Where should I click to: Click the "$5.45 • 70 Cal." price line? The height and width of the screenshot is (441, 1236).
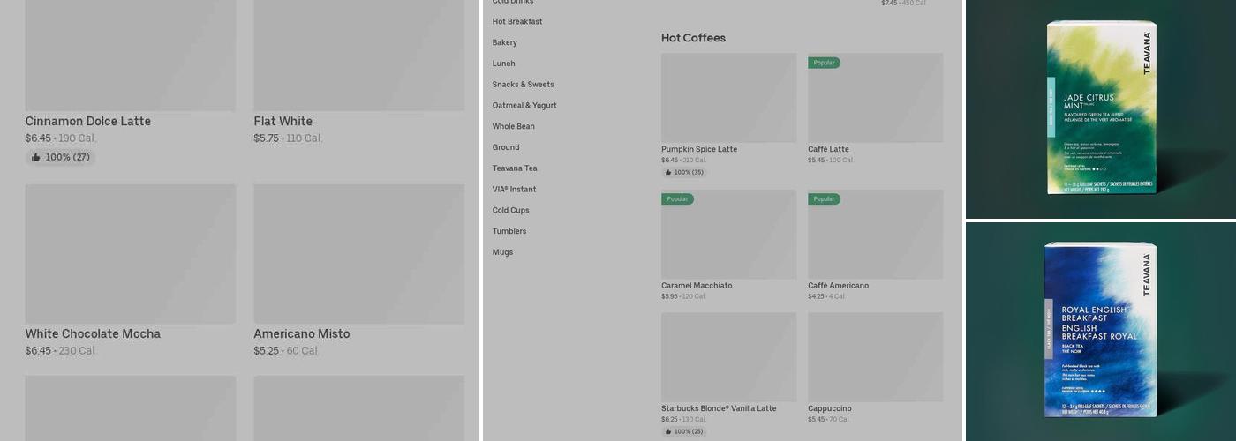tap(829, 420)
